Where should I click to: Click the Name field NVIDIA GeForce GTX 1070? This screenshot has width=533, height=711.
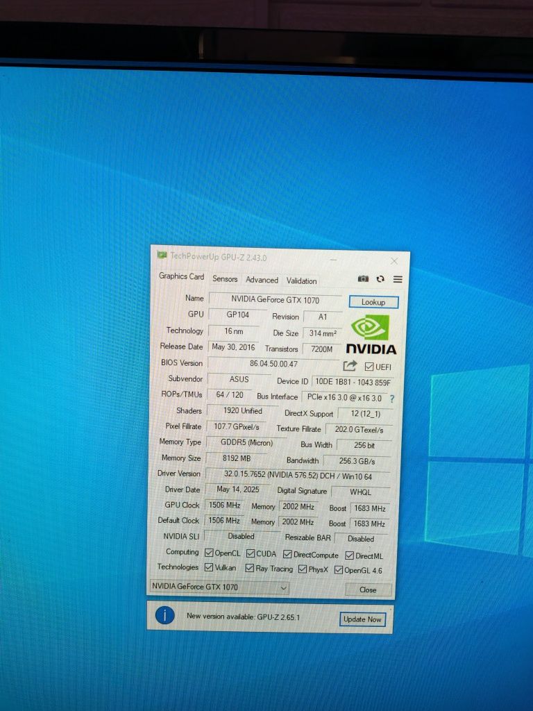tap(275, 300)
